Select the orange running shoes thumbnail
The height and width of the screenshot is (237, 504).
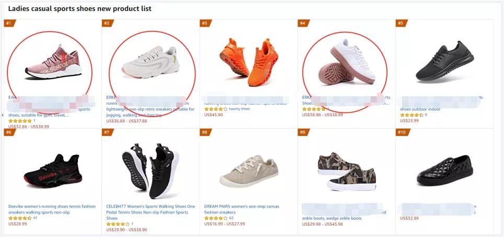248,60
